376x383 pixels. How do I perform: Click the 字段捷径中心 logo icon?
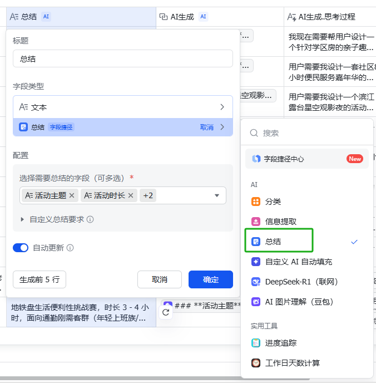[x=256, y=159]
